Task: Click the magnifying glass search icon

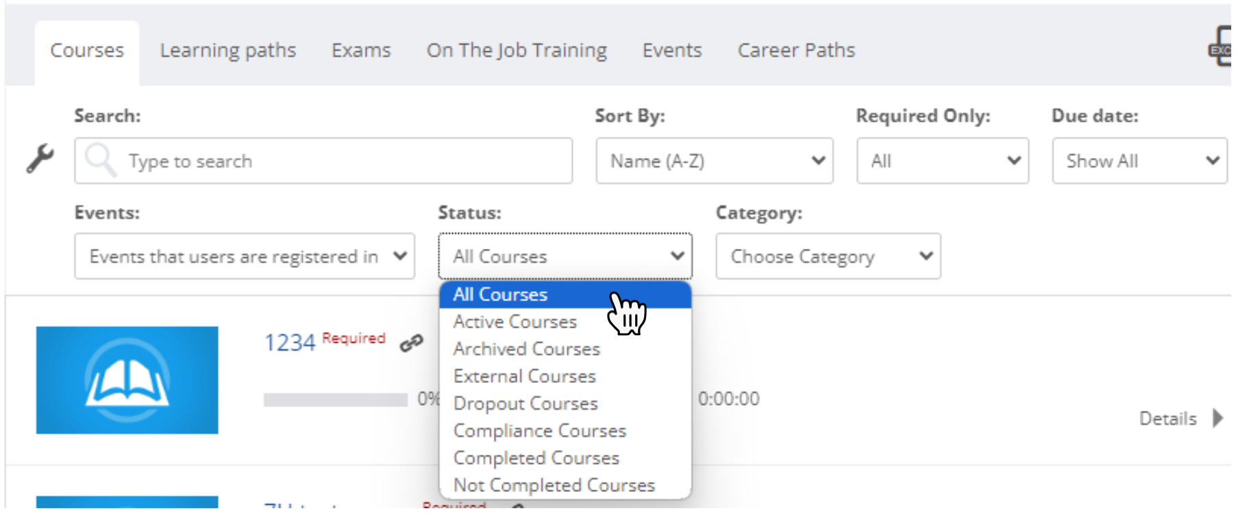Action: pos(101,160)
